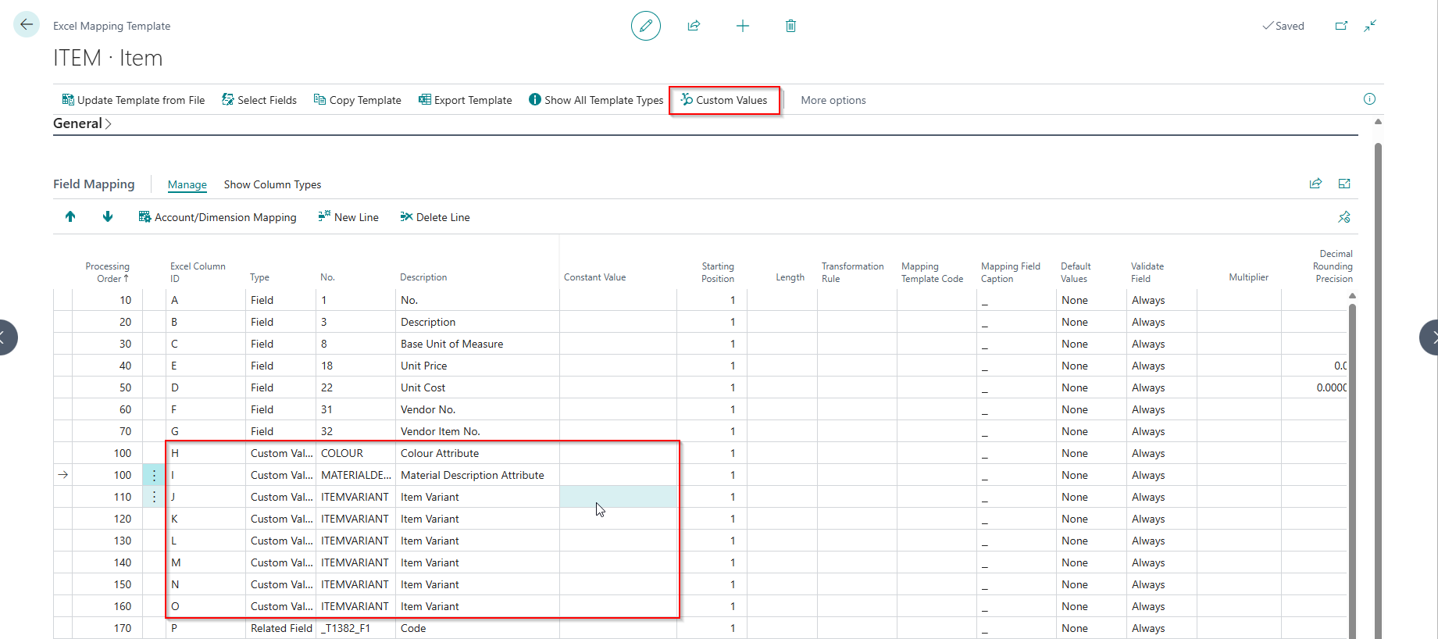This screenshot has width=1438, height=639.
Task: Click Validate Field column header
Action: click(1147, 273)
